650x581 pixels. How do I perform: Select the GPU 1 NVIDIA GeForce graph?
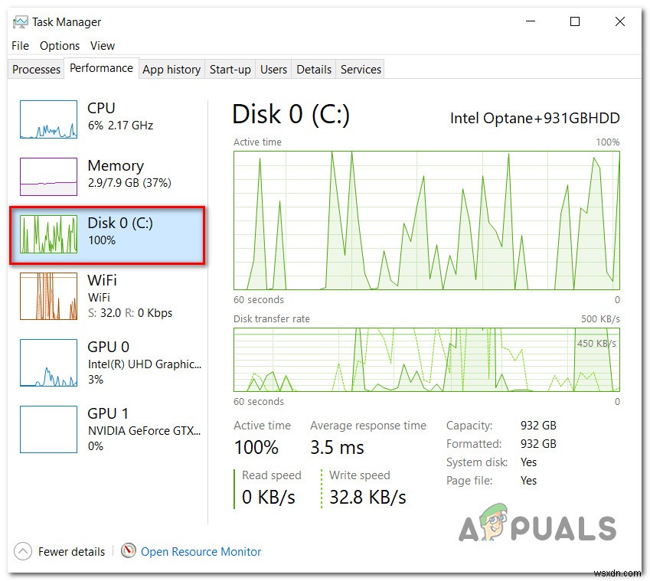[48, 429]
